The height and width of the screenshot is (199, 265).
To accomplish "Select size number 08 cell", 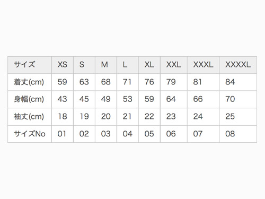I will (238, 134).
